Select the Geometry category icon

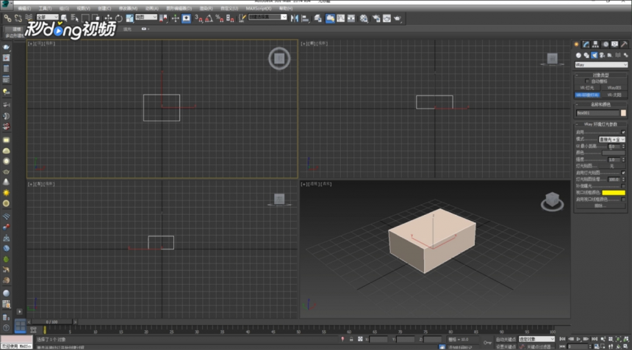coord(578,55)
